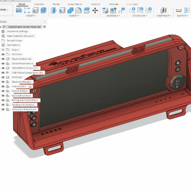191x191 pixels.
Task: Hide the BackCap:1 component
Action: [3, 77]
